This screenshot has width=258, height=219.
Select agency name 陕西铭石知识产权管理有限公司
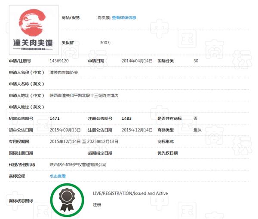(x=78, y=164)
